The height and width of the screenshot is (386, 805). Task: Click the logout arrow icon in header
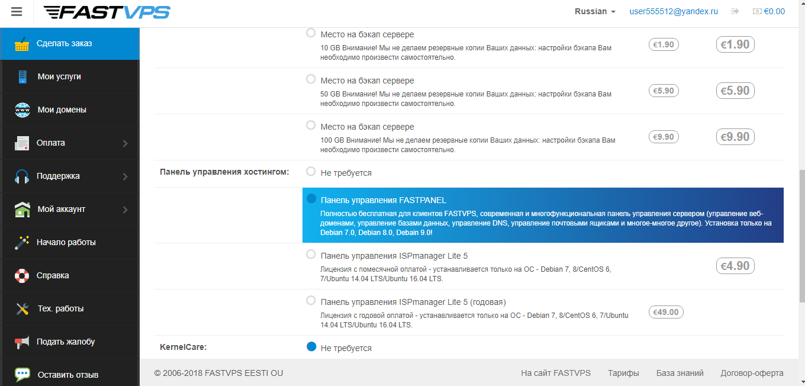736,11
